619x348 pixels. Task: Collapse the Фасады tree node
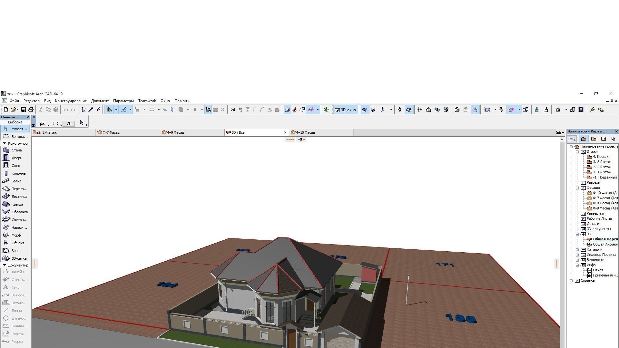(577, 188)
